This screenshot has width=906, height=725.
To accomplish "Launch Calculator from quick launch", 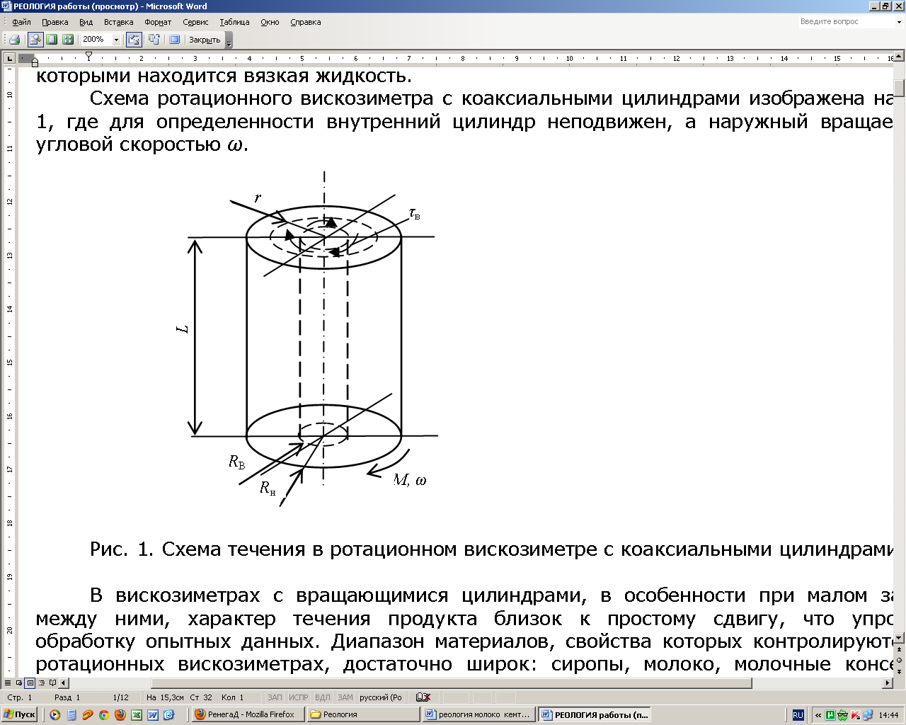I will click(x=71, y=714).
